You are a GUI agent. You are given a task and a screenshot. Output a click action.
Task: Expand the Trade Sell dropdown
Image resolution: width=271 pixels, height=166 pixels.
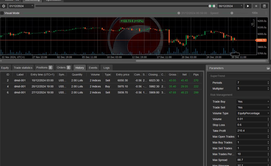253,107
